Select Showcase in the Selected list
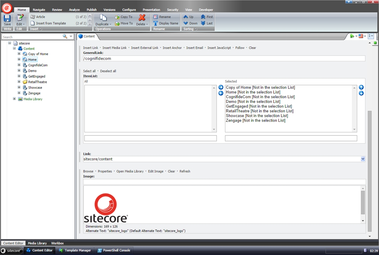379x255 pixels. click(257, 115)
